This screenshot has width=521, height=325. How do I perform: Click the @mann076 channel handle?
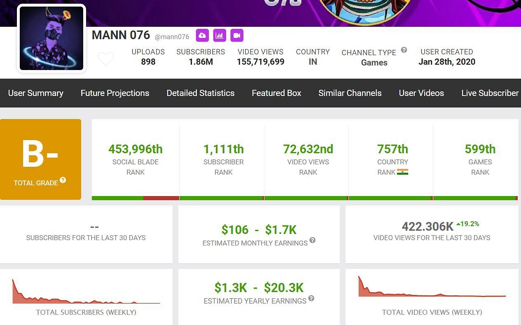(172, 37)
